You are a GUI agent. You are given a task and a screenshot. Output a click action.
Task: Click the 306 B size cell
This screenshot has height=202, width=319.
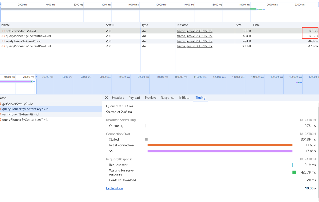click(247, 31)
